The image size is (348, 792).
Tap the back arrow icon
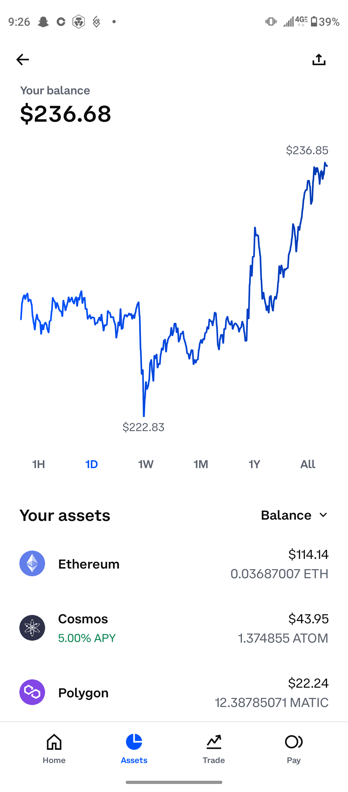(23, 60)
